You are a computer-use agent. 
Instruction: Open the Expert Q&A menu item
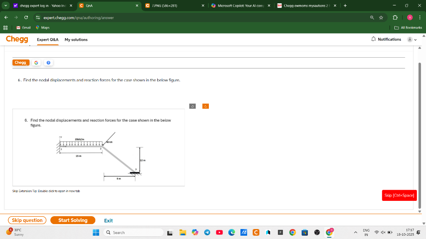pyautogui.click(x=47, y=39)
